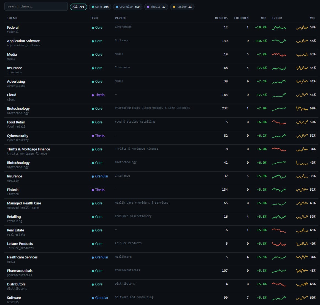The image size is (320, 305).
Task: Open the Retailing theme
Action: tap(14, 217)
